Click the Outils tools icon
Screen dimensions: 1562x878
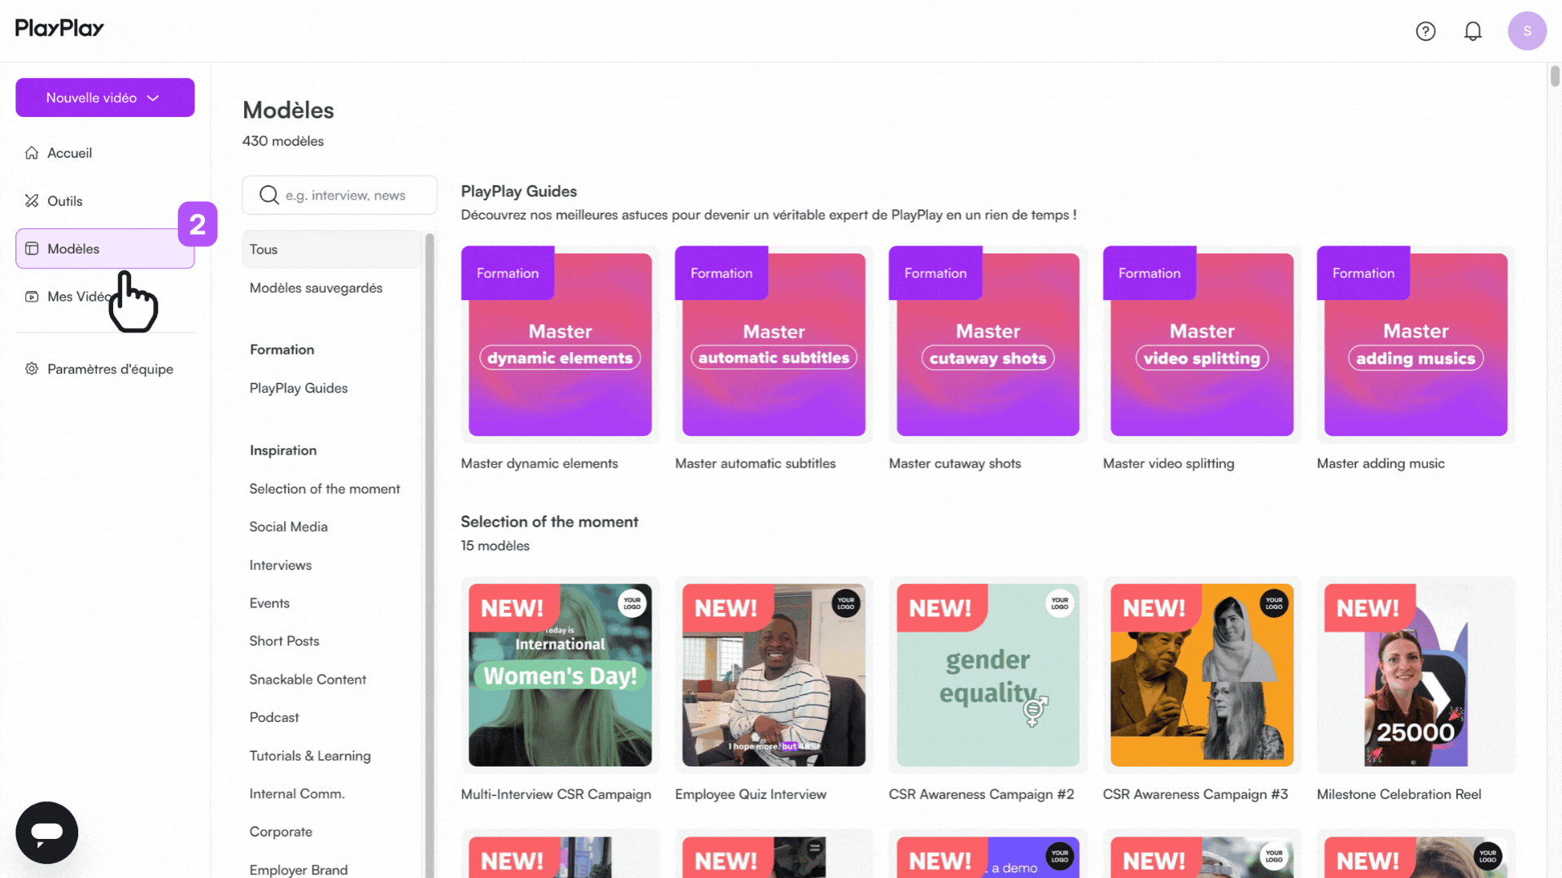32,201
